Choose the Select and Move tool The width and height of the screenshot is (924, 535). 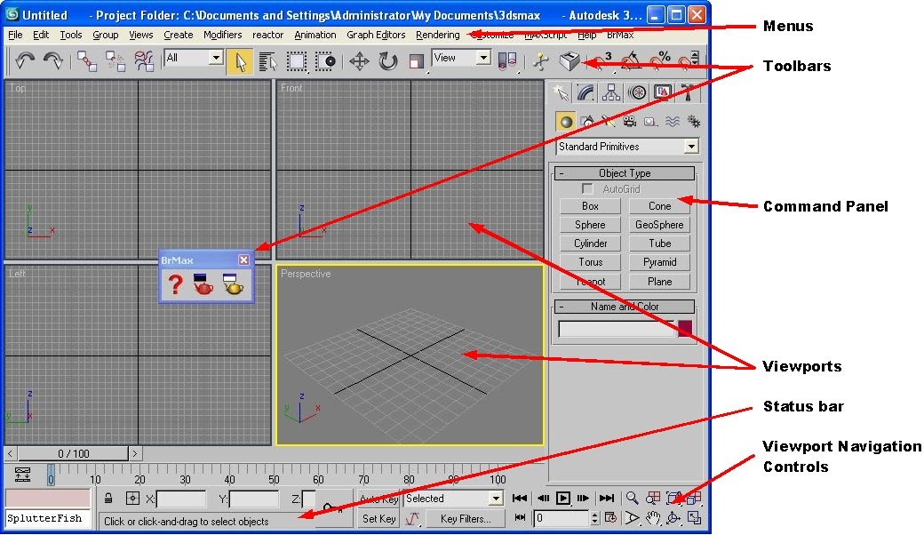(x=359, y=61)
